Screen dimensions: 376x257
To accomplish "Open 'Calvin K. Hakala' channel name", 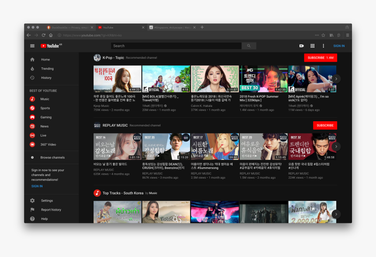I will pos(202,106).
